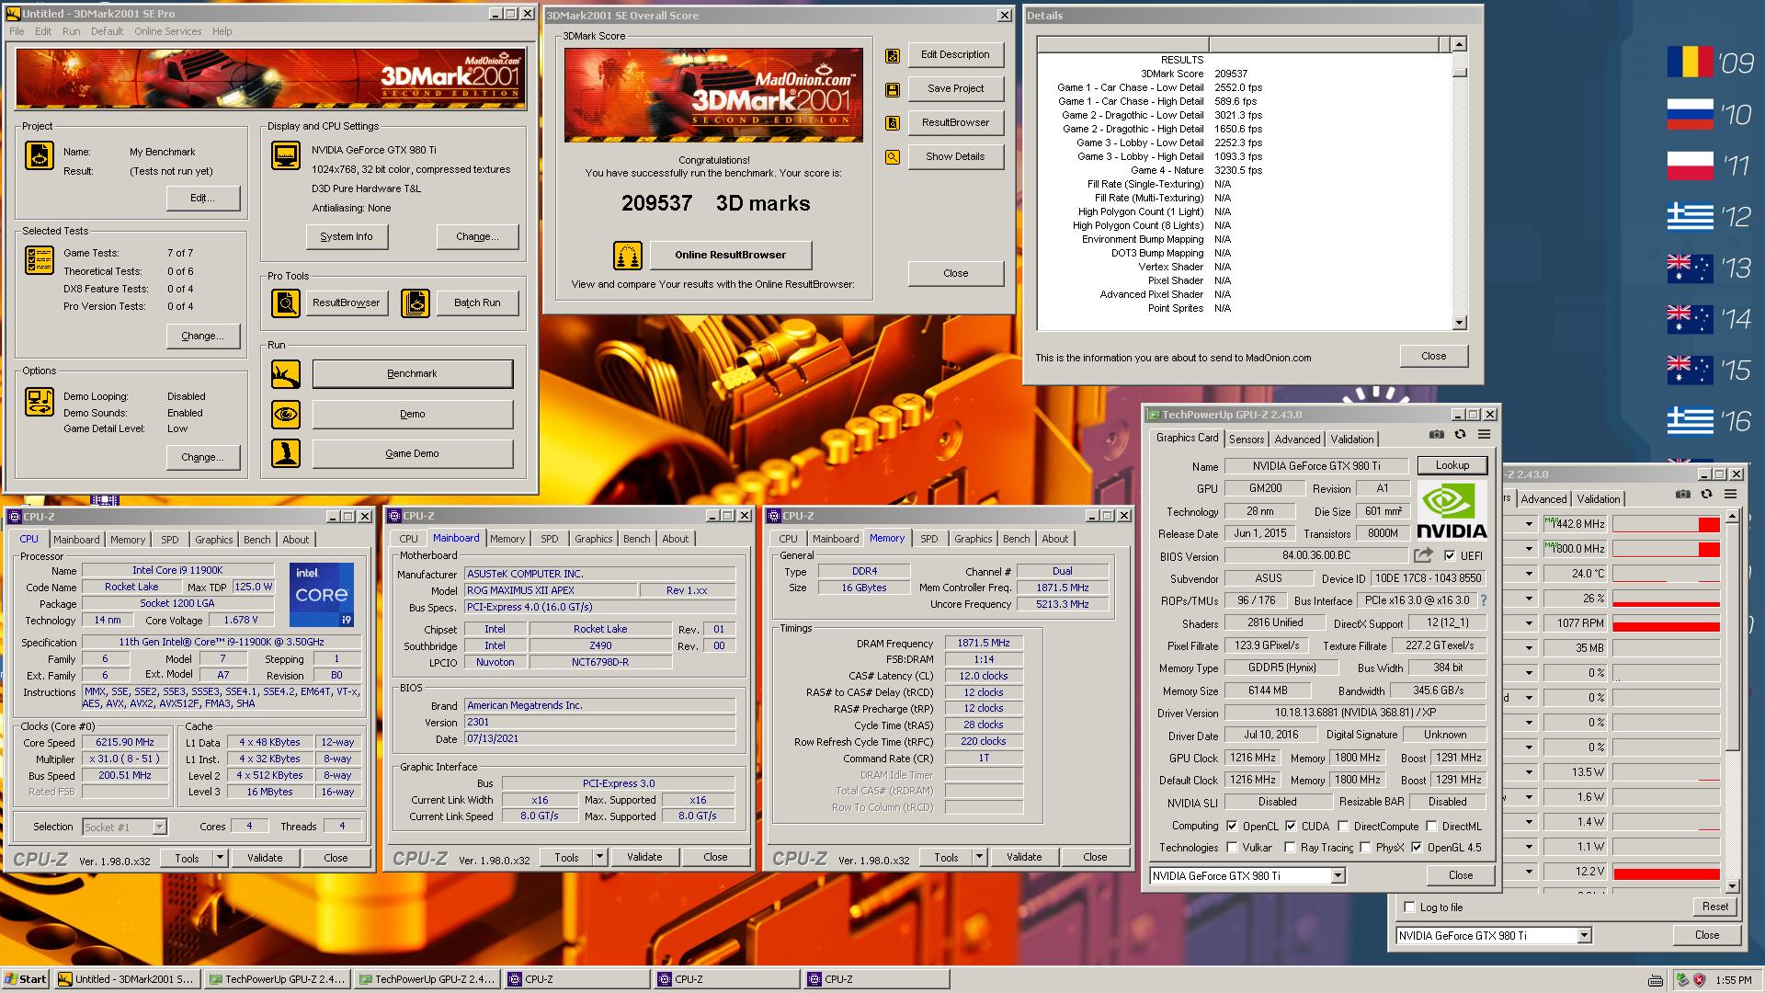Open the hamburger menu in GPU-Z Sensors window

tap(1730, 495)
